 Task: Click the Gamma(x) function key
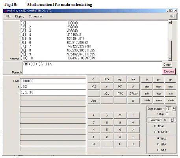tap(120, 93)
